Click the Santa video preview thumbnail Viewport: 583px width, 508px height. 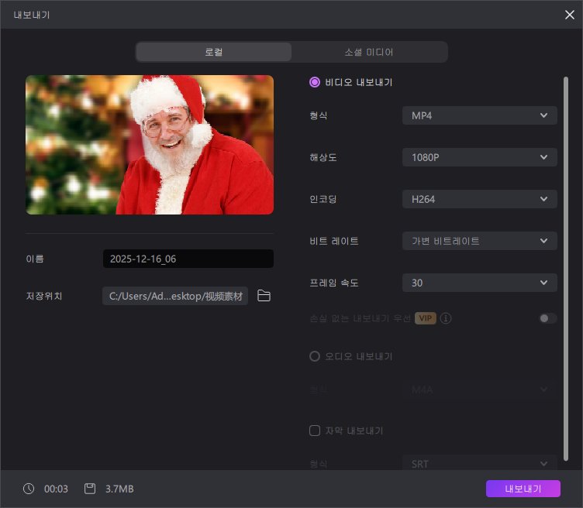[150, 145]
